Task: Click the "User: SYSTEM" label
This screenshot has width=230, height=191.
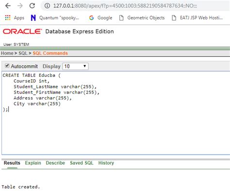Action: 16,44
